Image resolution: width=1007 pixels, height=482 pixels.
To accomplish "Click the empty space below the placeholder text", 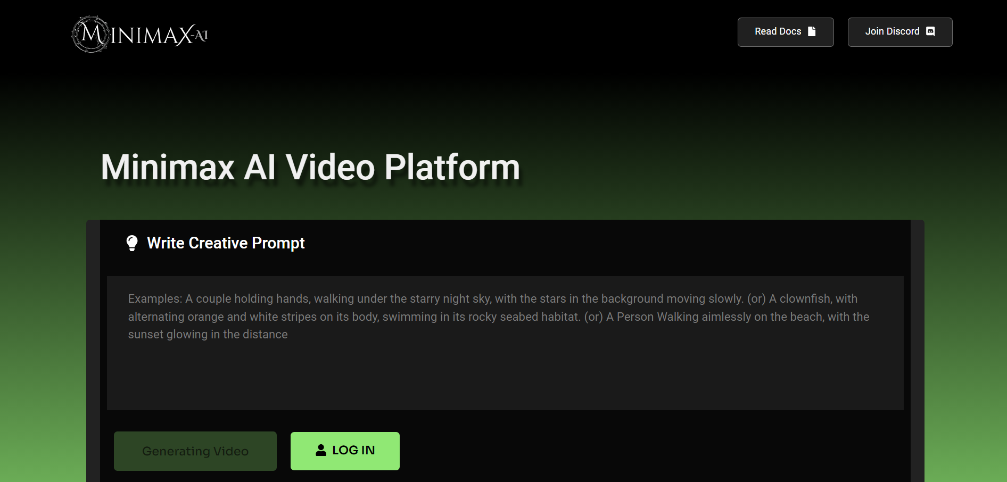I will pos(505,378).
